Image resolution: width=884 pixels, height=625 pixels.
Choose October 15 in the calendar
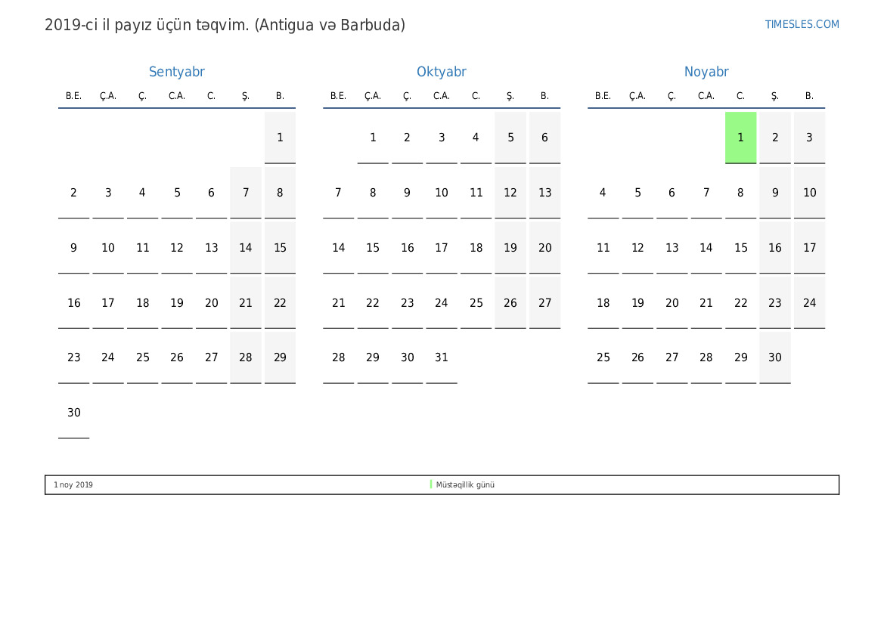(x=373, y=248)
